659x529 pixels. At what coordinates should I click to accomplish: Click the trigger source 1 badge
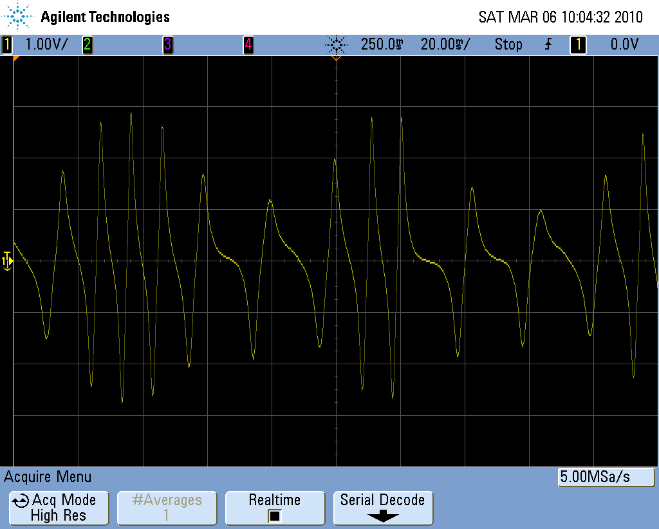[x=578, y=44]
